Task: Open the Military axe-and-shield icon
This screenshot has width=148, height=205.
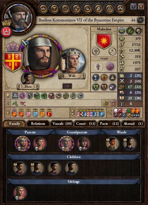Action: point(76,9)
